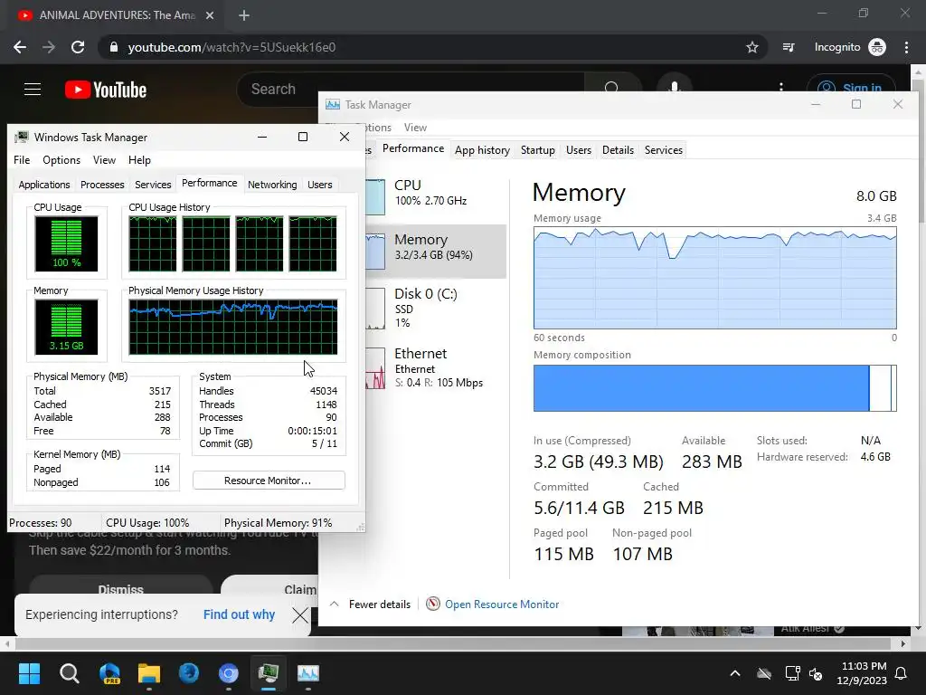Open File menu in Windows Task Manager
The image size is (926, 695).
(22, 160)
